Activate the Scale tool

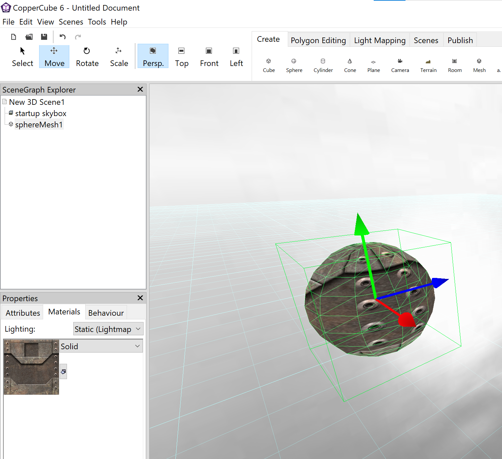point(119,57)
